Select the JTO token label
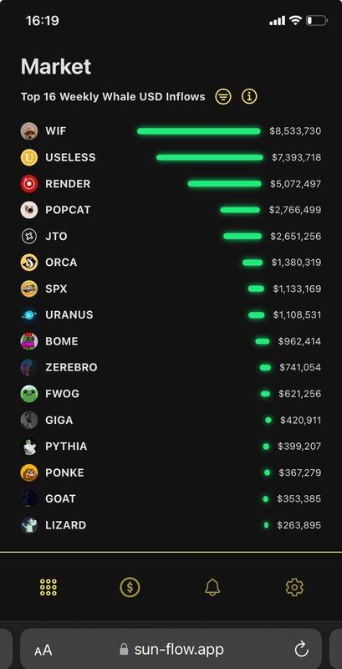 [56, 237]
